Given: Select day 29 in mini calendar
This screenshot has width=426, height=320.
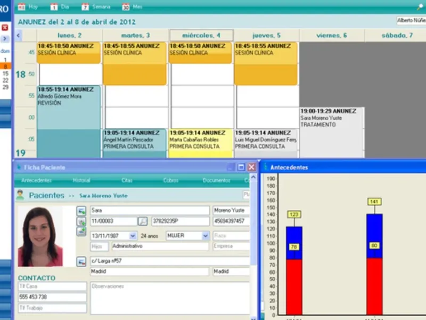Looking at the screenshot, I should [x=5, y=87].
